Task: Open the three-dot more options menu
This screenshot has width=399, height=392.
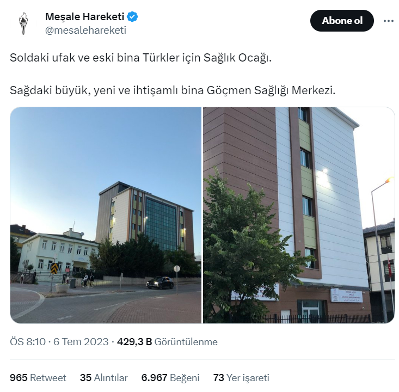Action: click(388, 21)
